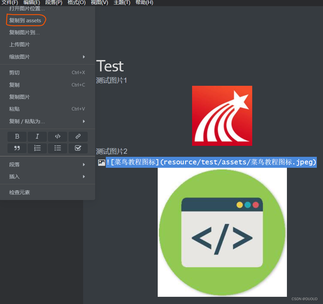Screen dimensions: 323x304
Task: Open the 帮助(H) menu
Action: 144,2
